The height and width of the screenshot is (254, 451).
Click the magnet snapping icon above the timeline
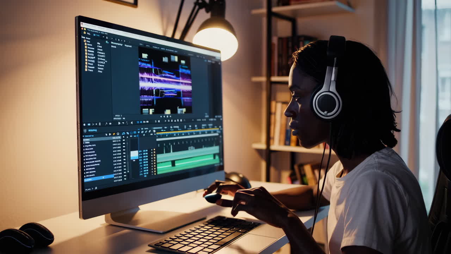[x=123, y=133]
